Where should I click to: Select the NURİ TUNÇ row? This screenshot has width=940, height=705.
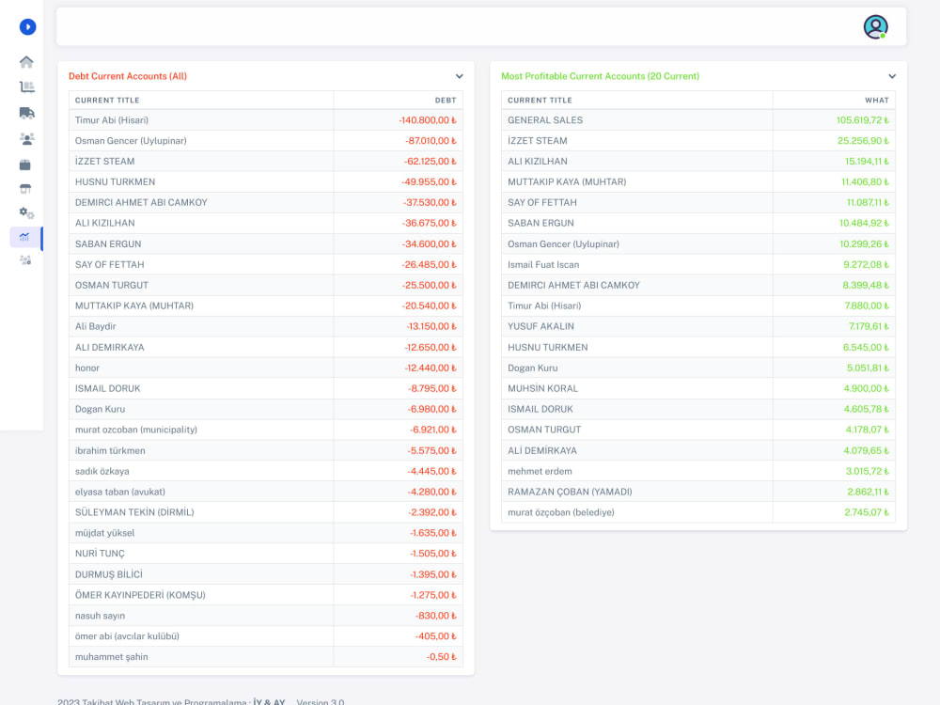(x=266, y=554)
